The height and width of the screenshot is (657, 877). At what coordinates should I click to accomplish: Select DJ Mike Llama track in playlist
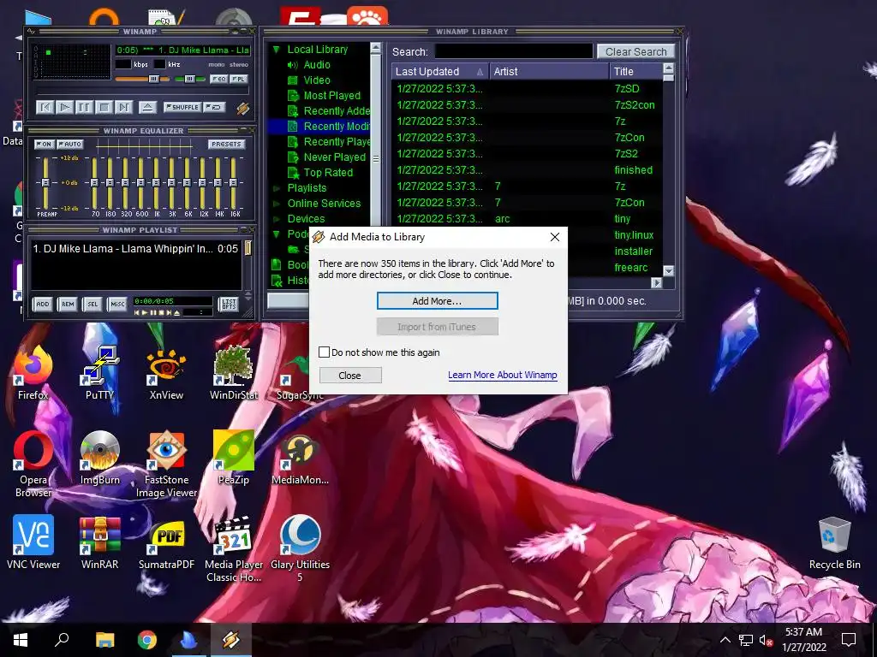tap(135, 249)
